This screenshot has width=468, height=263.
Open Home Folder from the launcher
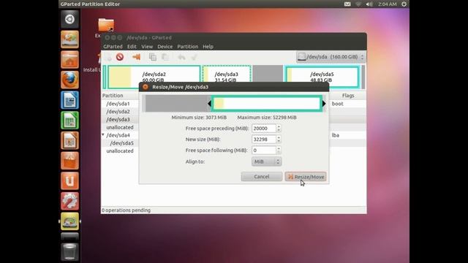click(x=70, y=59)
